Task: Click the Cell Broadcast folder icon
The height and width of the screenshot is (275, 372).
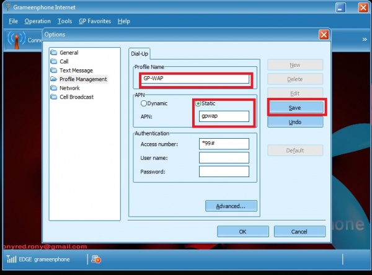Action: tap(54, 97)
